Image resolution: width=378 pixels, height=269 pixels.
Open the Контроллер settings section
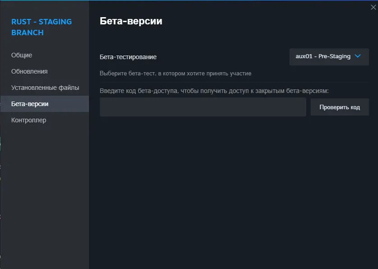[x=29, y=120]
